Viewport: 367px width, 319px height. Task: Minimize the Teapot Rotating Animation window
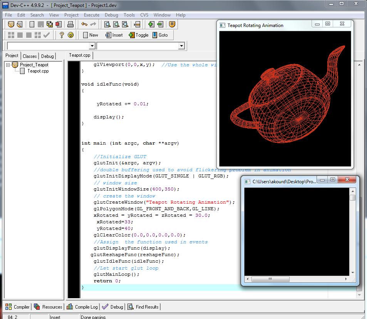[x=317, y=24]
